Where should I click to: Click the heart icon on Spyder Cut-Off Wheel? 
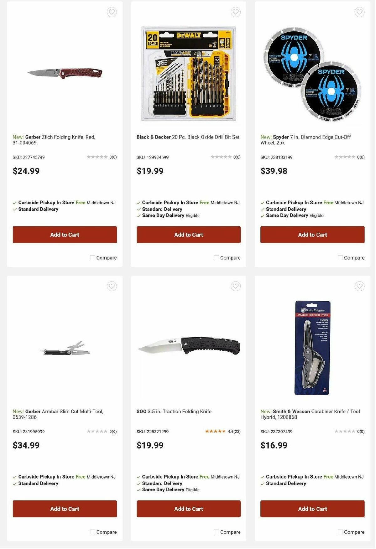pyautogui.click(x=359, y=12)
